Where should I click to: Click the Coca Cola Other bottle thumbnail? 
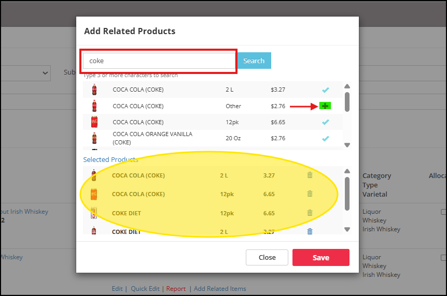pyautogui.click(x=94, y=106)
